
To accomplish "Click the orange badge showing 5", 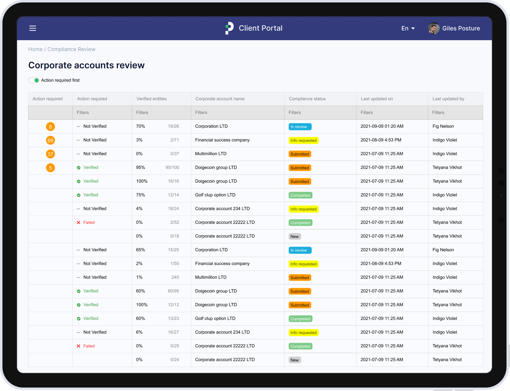I will (x=50, y=168).
